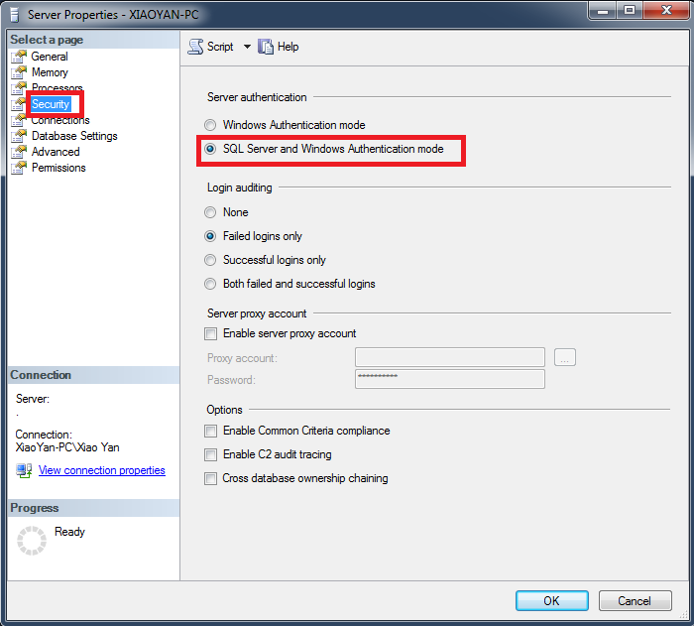The height and width of the screenshot is (626, 694).
Task: Click the Processors page icon
Action: pyautogui.click(x=19, y=88)
